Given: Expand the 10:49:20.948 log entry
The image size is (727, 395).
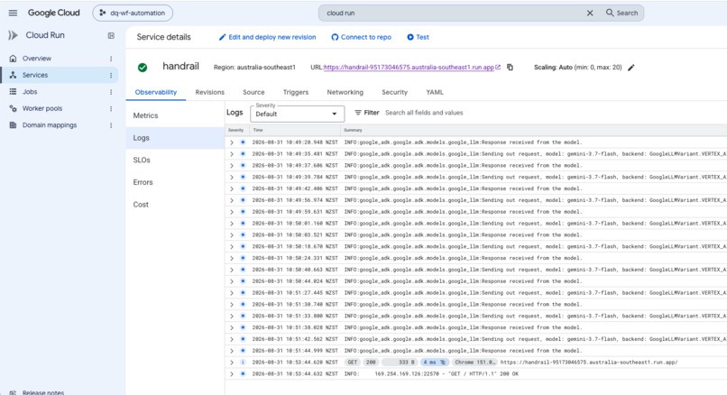Looking at the screenshot, I should coord(232,142).
